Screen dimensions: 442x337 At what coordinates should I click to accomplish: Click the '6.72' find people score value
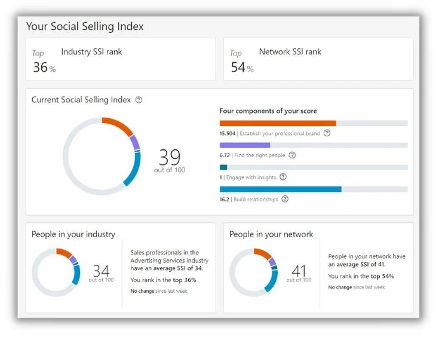(225, 155)
